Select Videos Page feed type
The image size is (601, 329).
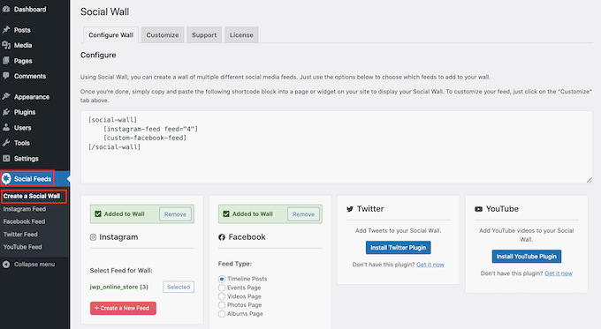click(222, 296)
